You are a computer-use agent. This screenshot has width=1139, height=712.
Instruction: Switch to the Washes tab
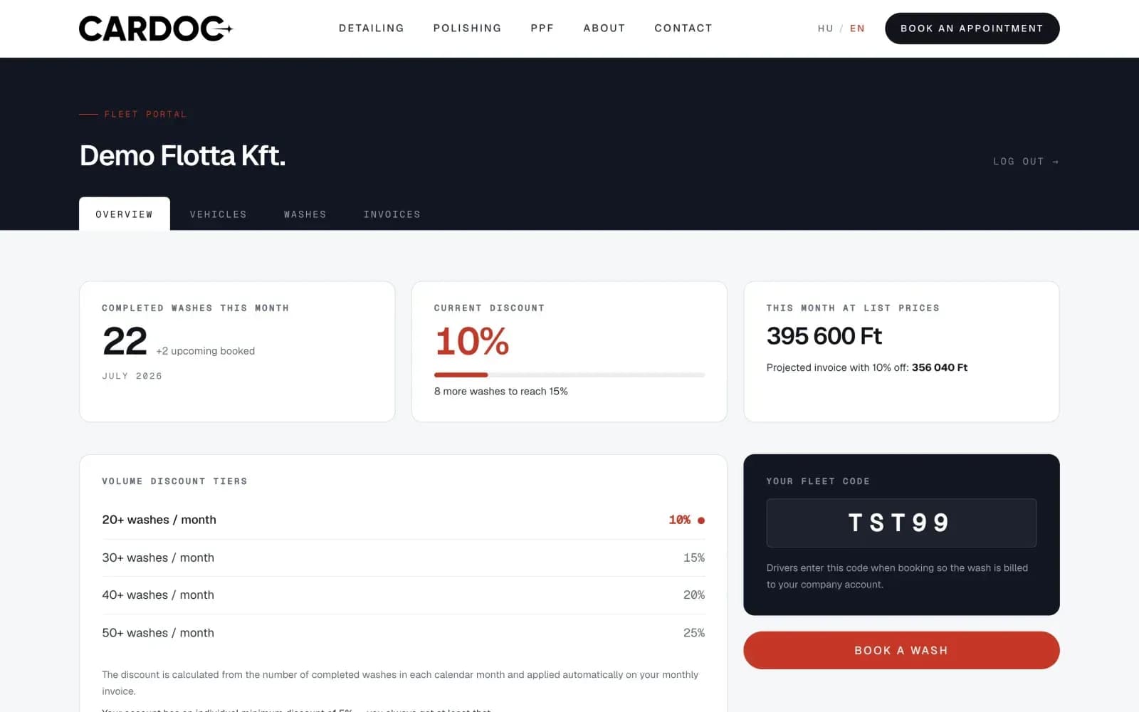click(x=305, y=214)
